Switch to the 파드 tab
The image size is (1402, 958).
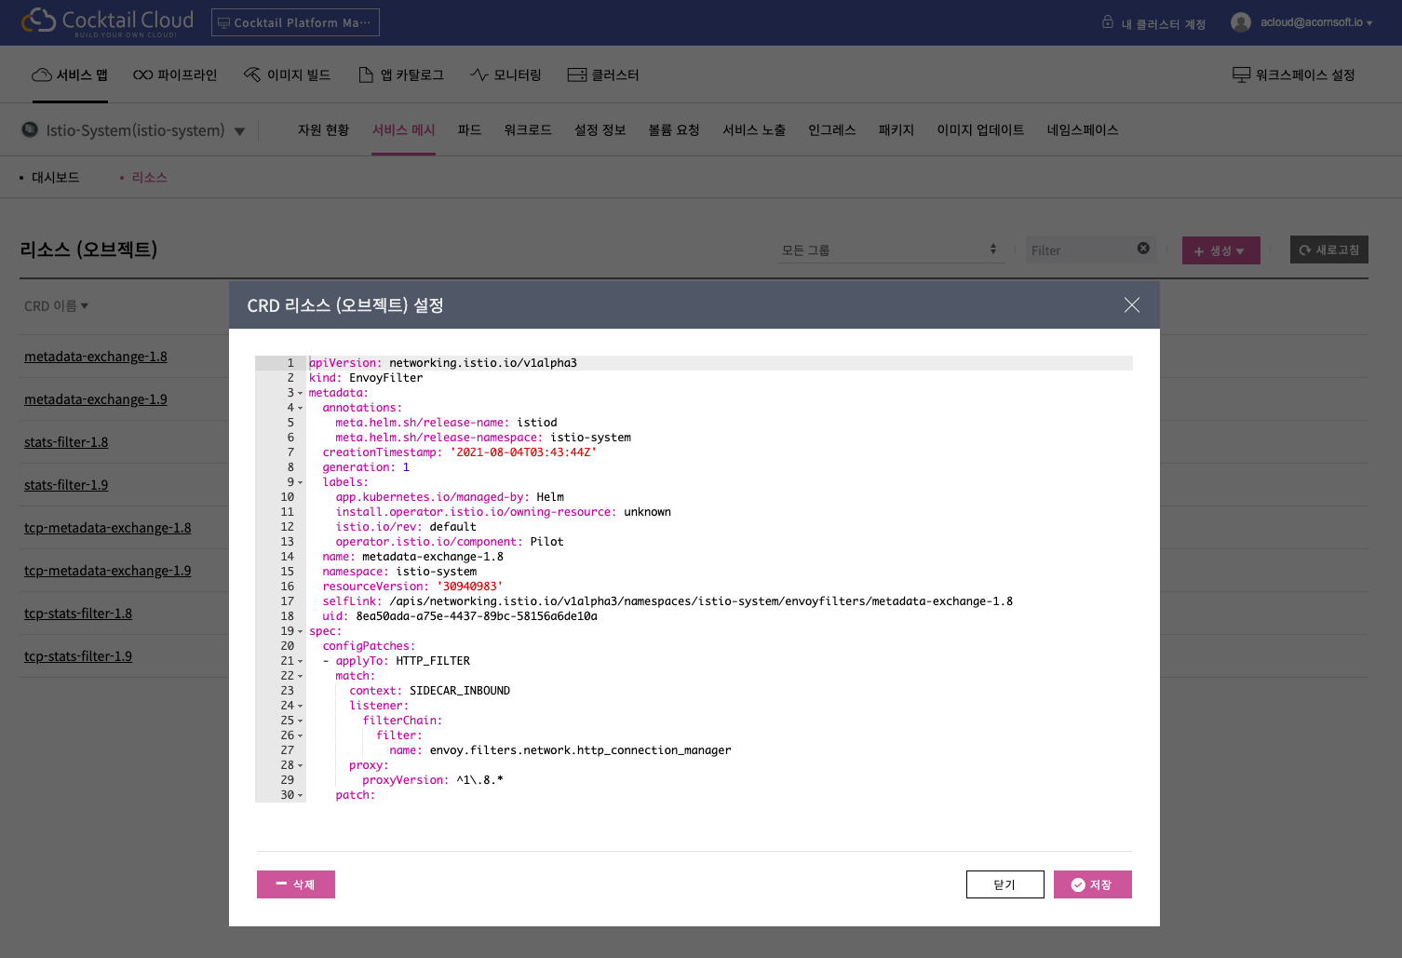tap(469, 130)
